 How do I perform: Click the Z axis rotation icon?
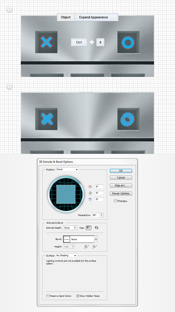[90, 199]
